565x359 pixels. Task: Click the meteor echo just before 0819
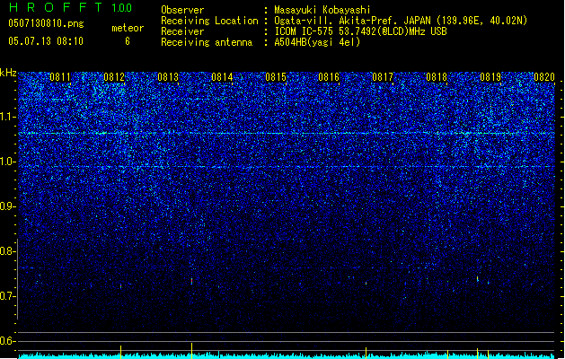pyautogui.click(x=478, y=279)
